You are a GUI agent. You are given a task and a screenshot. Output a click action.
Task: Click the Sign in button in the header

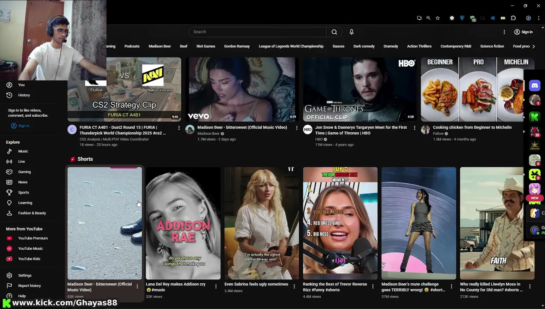tap(523, 32)
